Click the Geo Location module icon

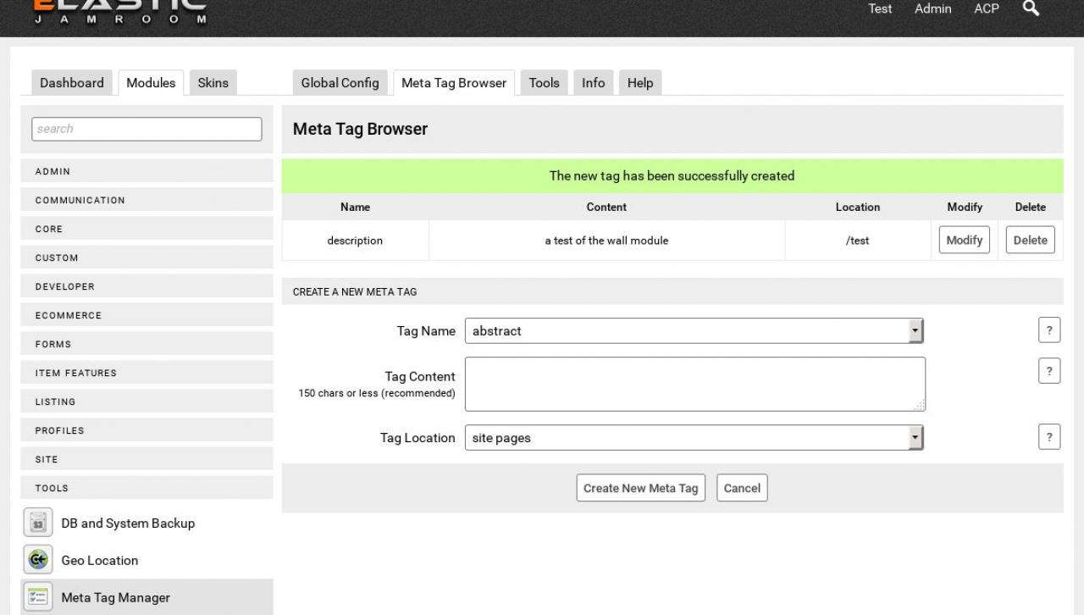click(38, 560)
